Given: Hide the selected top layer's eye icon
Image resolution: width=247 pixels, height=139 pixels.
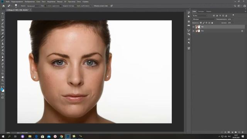Looking at the screenshot, I should click(193, 27).
